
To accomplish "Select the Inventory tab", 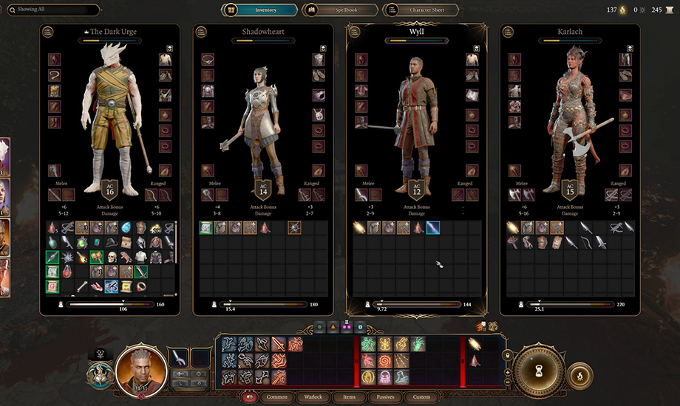I will (259, 10).
